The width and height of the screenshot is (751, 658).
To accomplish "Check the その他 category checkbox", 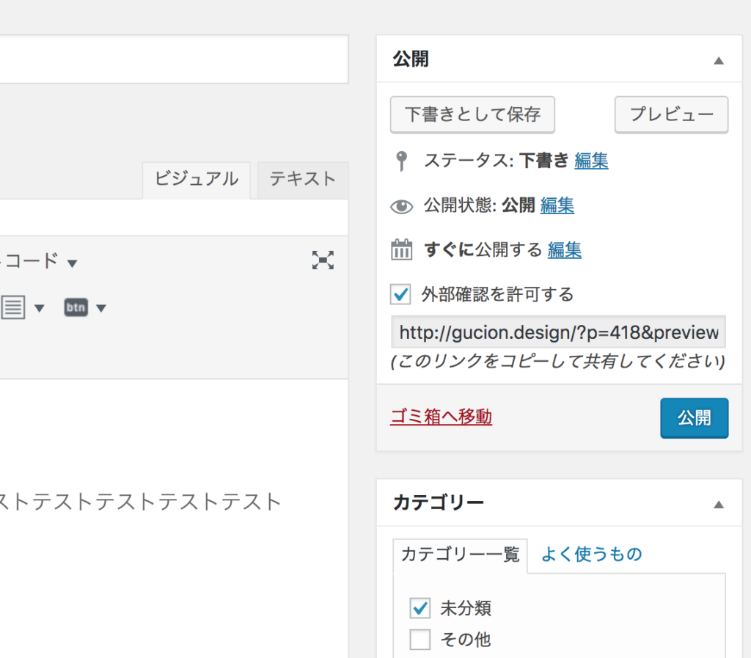I will 420,640.
